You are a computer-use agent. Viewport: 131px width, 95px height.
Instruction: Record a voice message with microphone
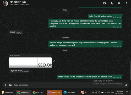[x=126, y=85]
